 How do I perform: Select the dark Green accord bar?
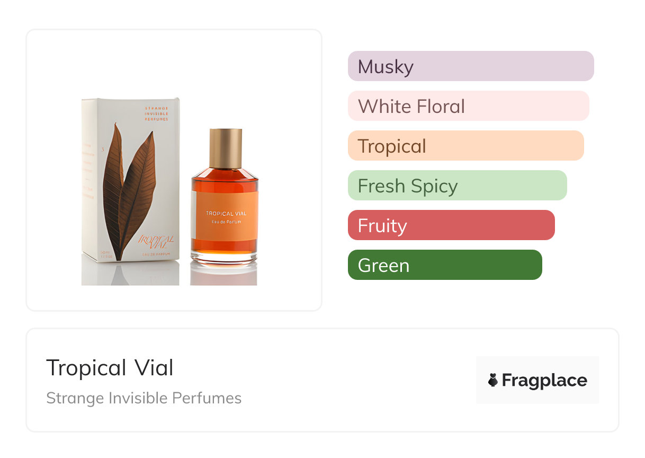point(444,265)
